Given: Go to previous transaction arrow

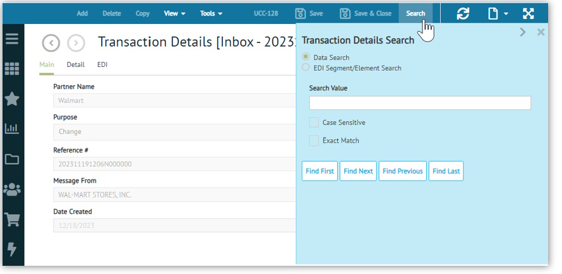Looking at the screenshot, I should pyautogui.click(x=51, y=43).
